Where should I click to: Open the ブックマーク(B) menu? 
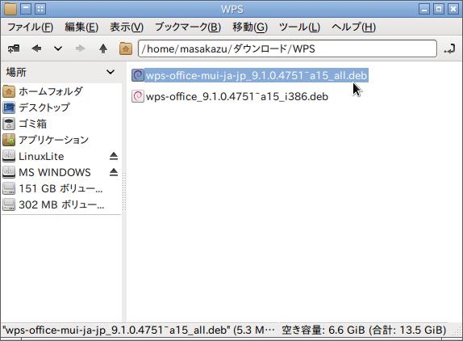point(188,27)
